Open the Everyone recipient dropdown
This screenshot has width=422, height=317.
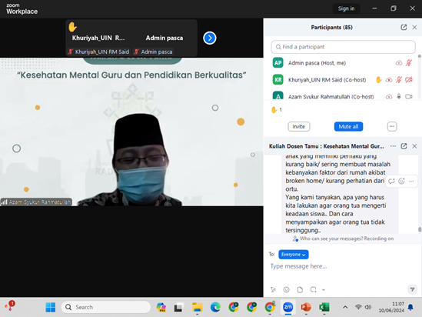click(294, 255)
